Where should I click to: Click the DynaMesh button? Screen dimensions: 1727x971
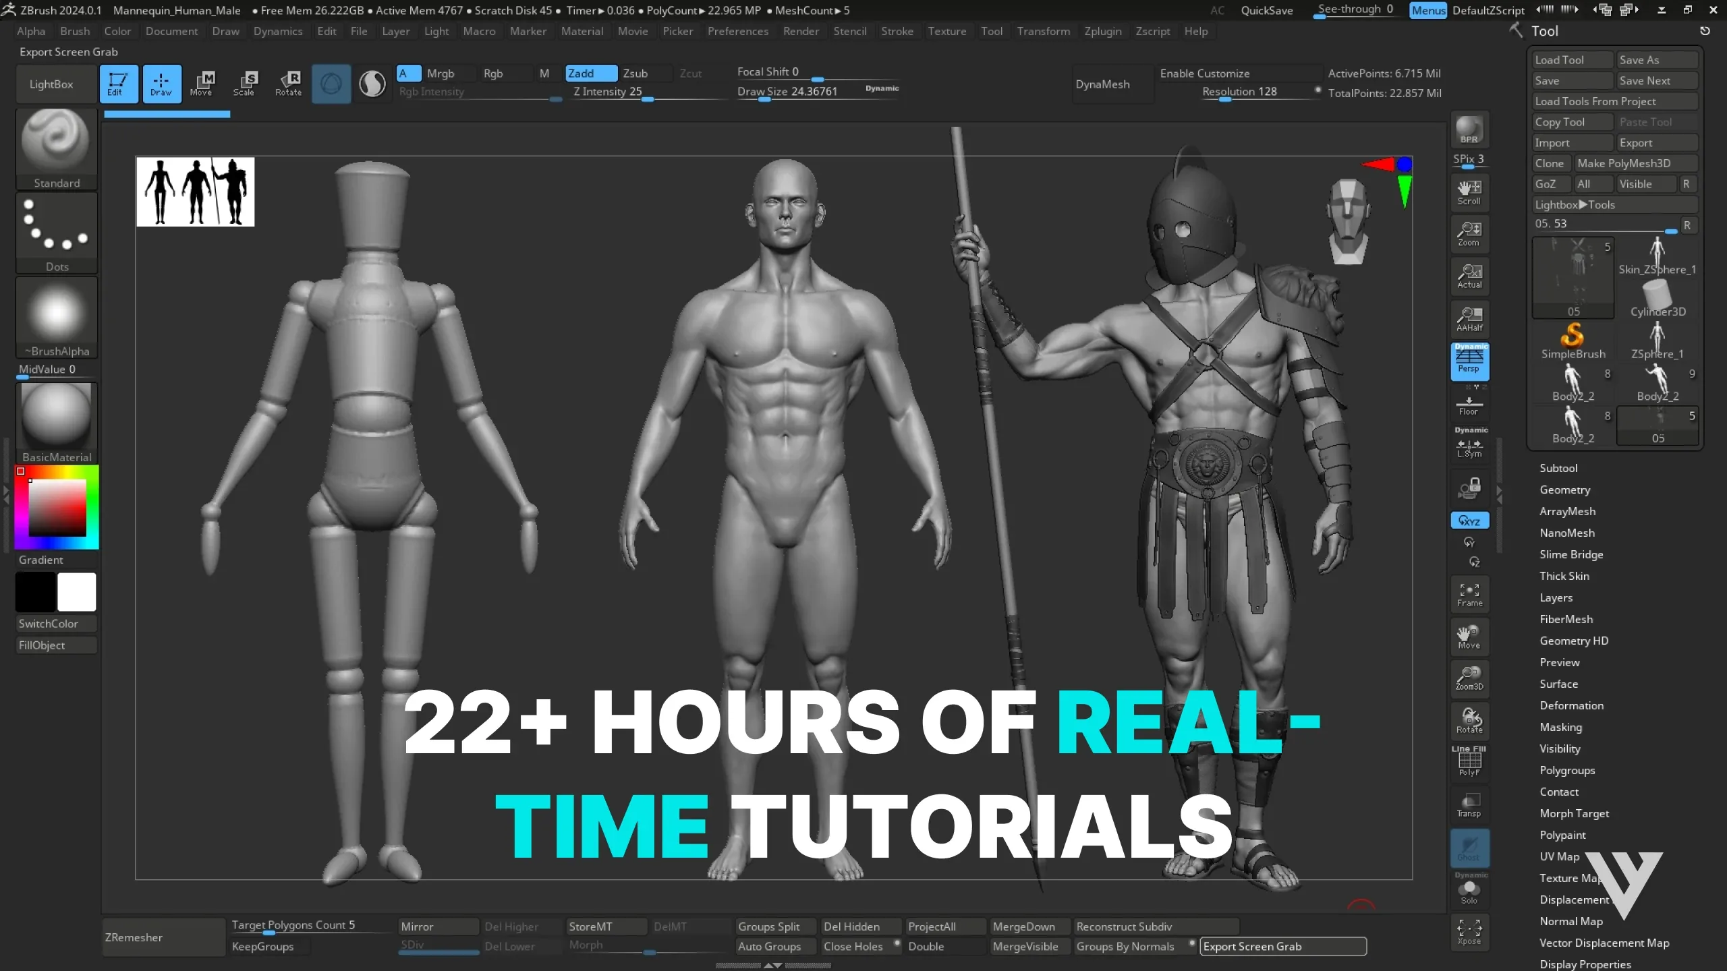point(1102,84)
